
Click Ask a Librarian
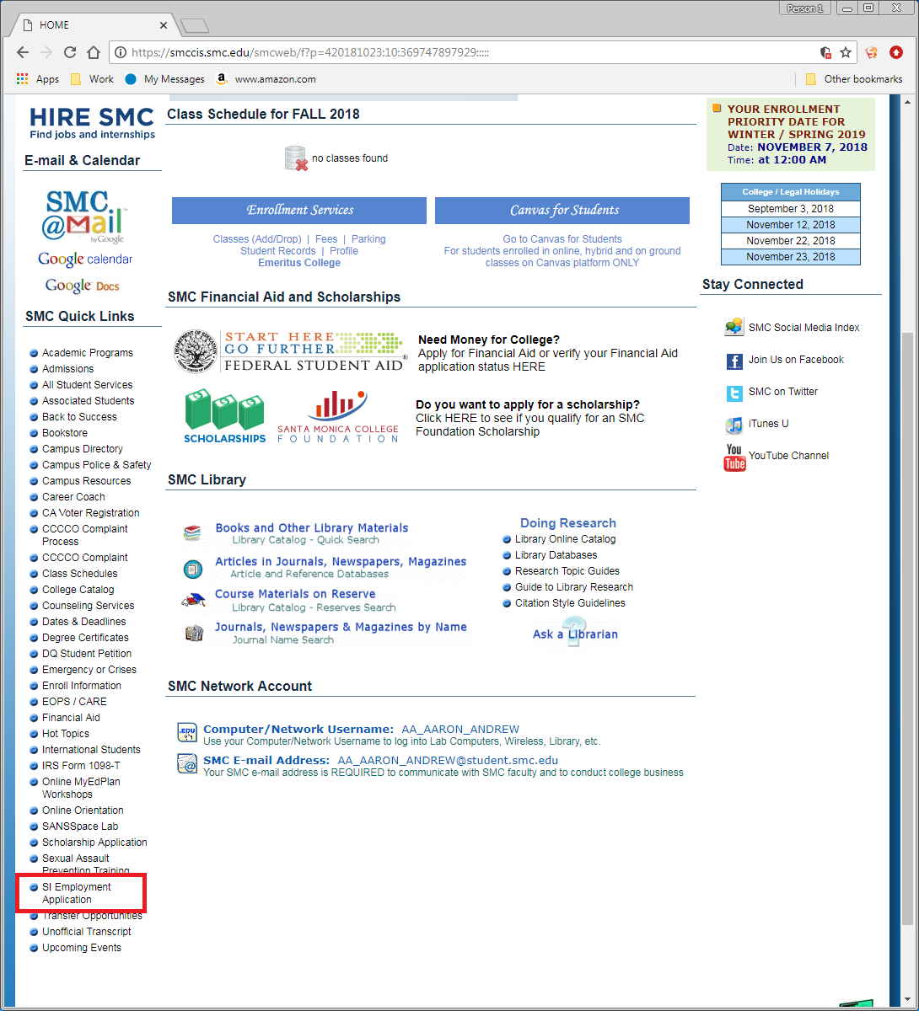[x=575, y=634]
